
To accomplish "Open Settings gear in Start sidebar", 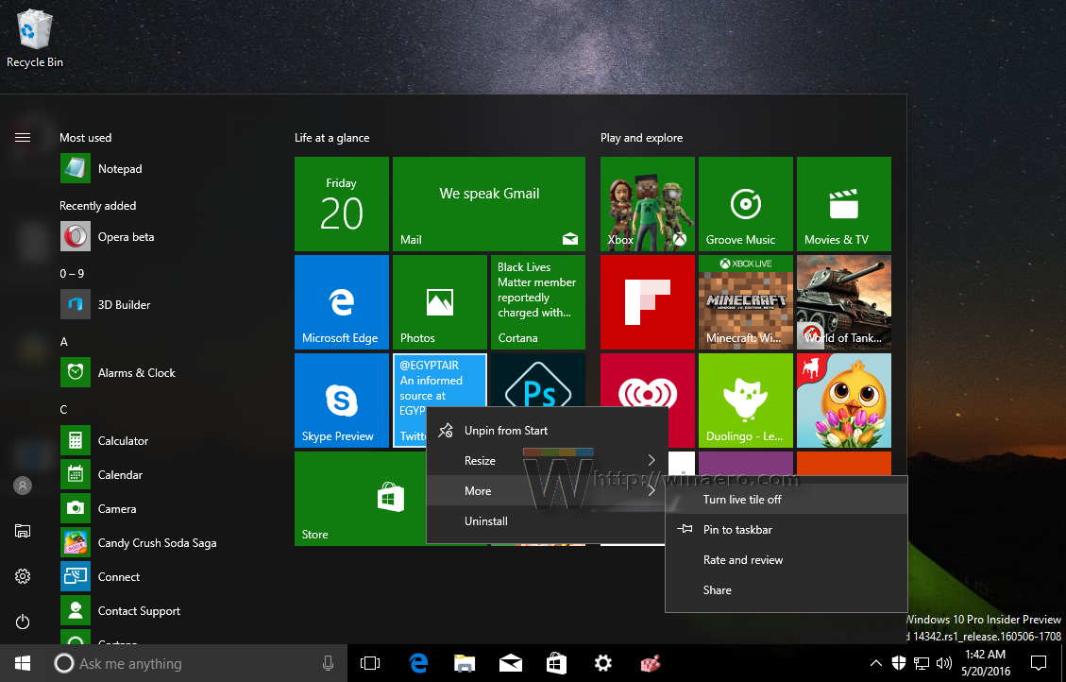I will point(23,576).
